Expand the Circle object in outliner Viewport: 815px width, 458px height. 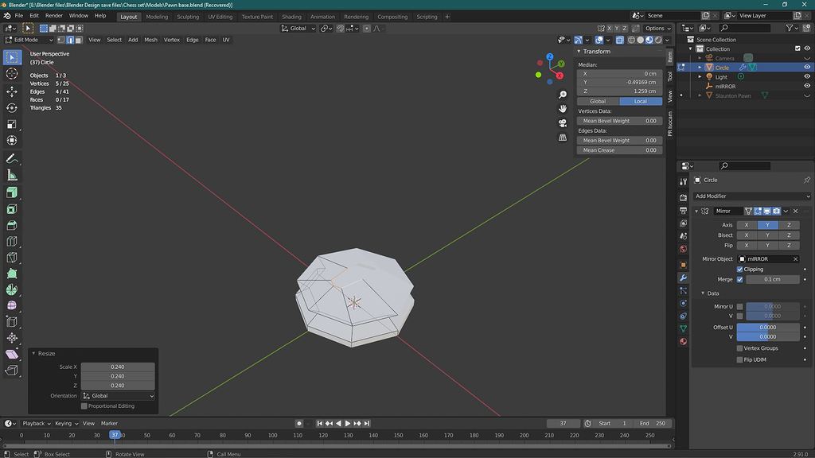pyautogui.click(x=700, y=68)
